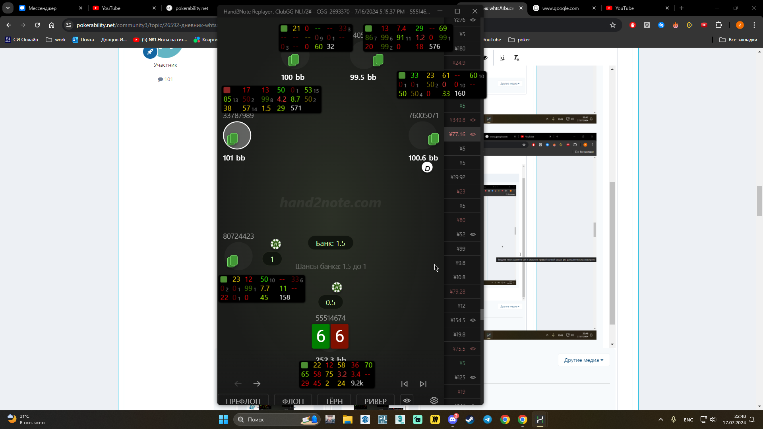Click the remove formatting icon in editor toolbar
The height and width of the screenshot is (429, 763).
517,58
